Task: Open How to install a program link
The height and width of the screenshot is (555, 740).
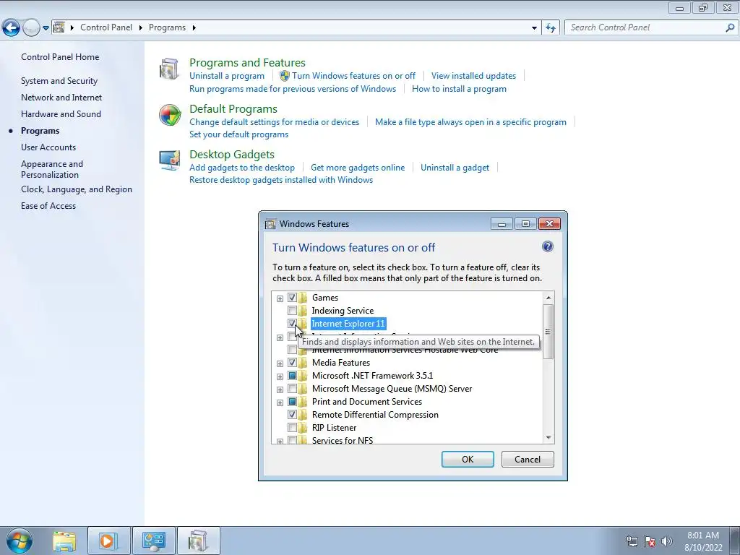Action: point(459,89)
